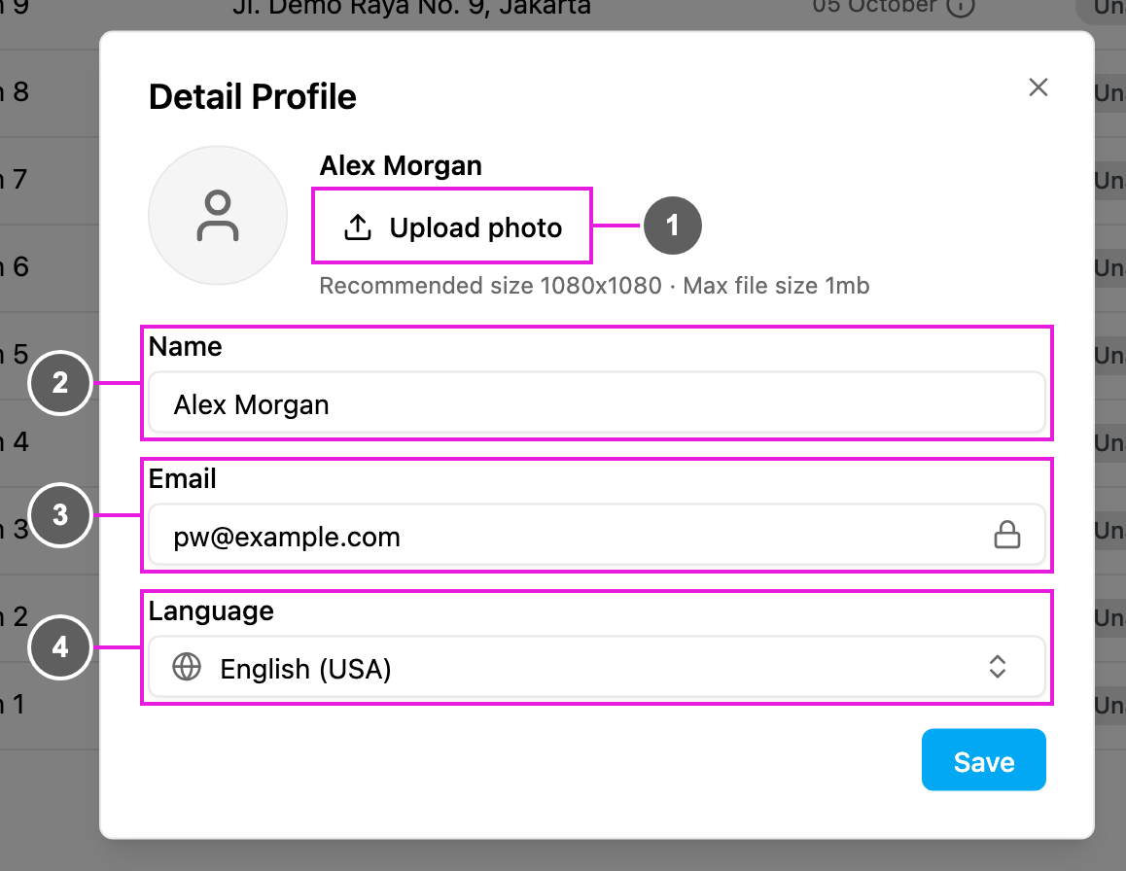This screenshot has width=1126, height=871.
Task: Click the Upload photo button
Action: pyautogui.click(x=452, y=226)
